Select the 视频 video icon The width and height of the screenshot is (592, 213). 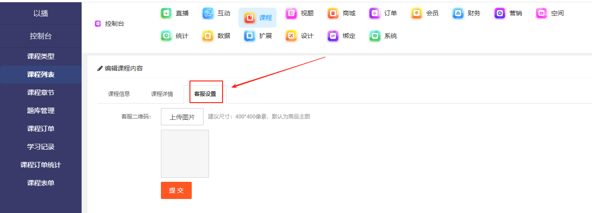(x=291, y=14)
